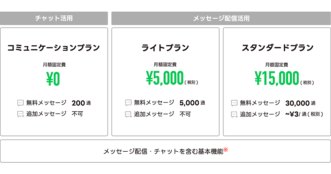Screen dimensions: 331x174
Task: Click the コミュニケーションプラン title
Action: tap(54, 48)
